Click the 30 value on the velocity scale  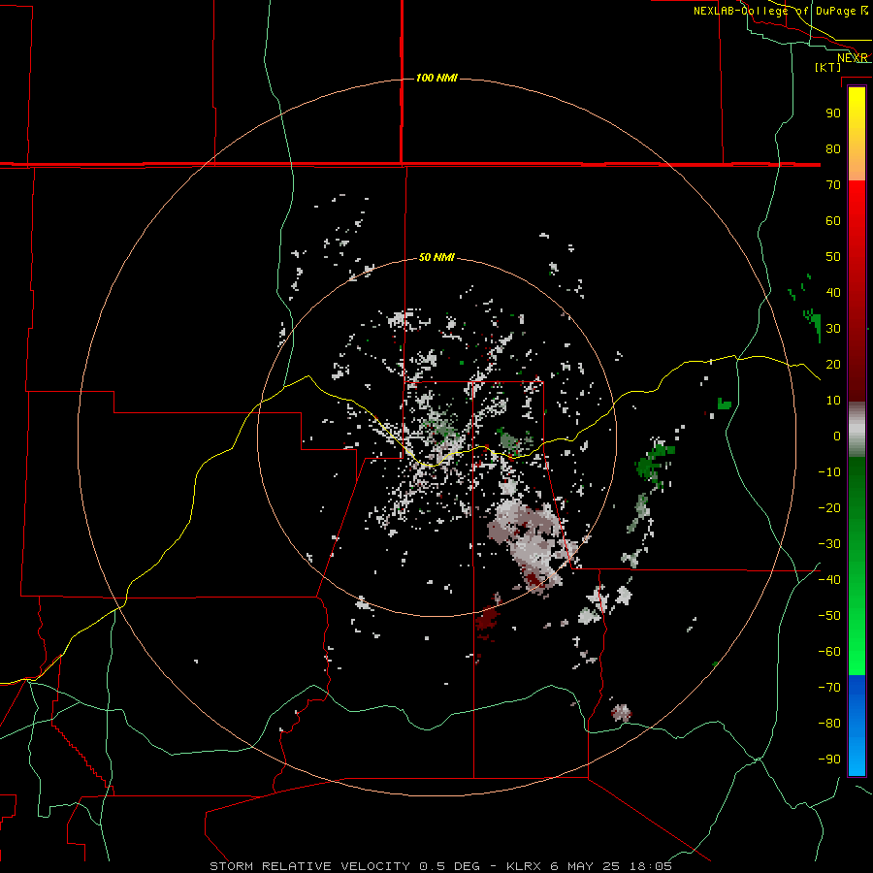click(833, 329)
